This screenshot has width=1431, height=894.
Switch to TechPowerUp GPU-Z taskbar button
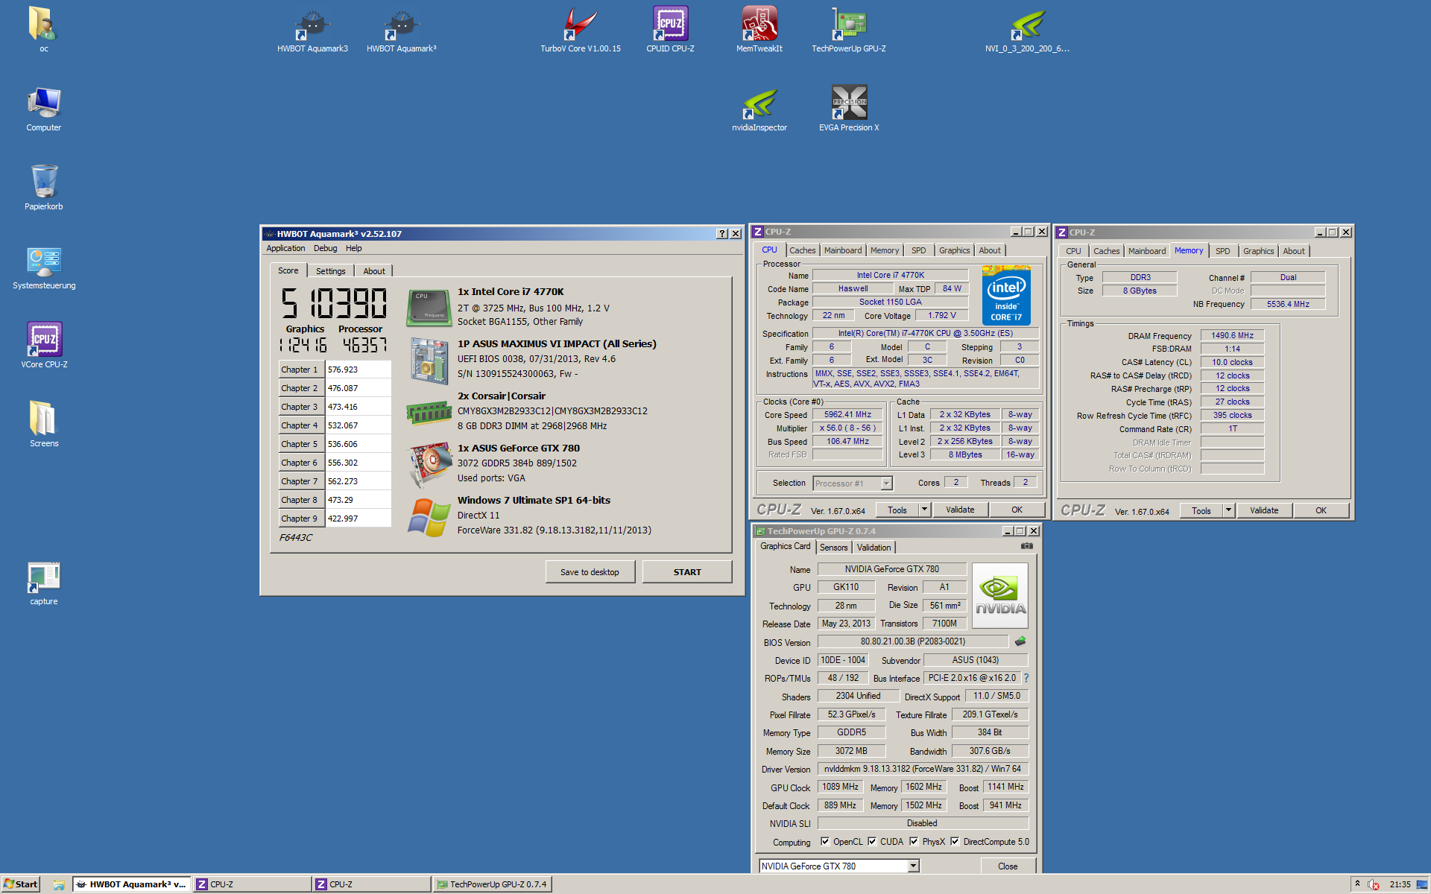coord(493,884)
